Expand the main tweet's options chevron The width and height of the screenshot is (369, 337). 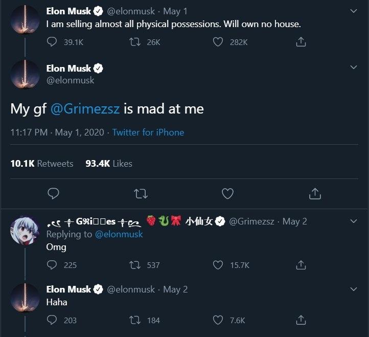click(x=353, y=68)
